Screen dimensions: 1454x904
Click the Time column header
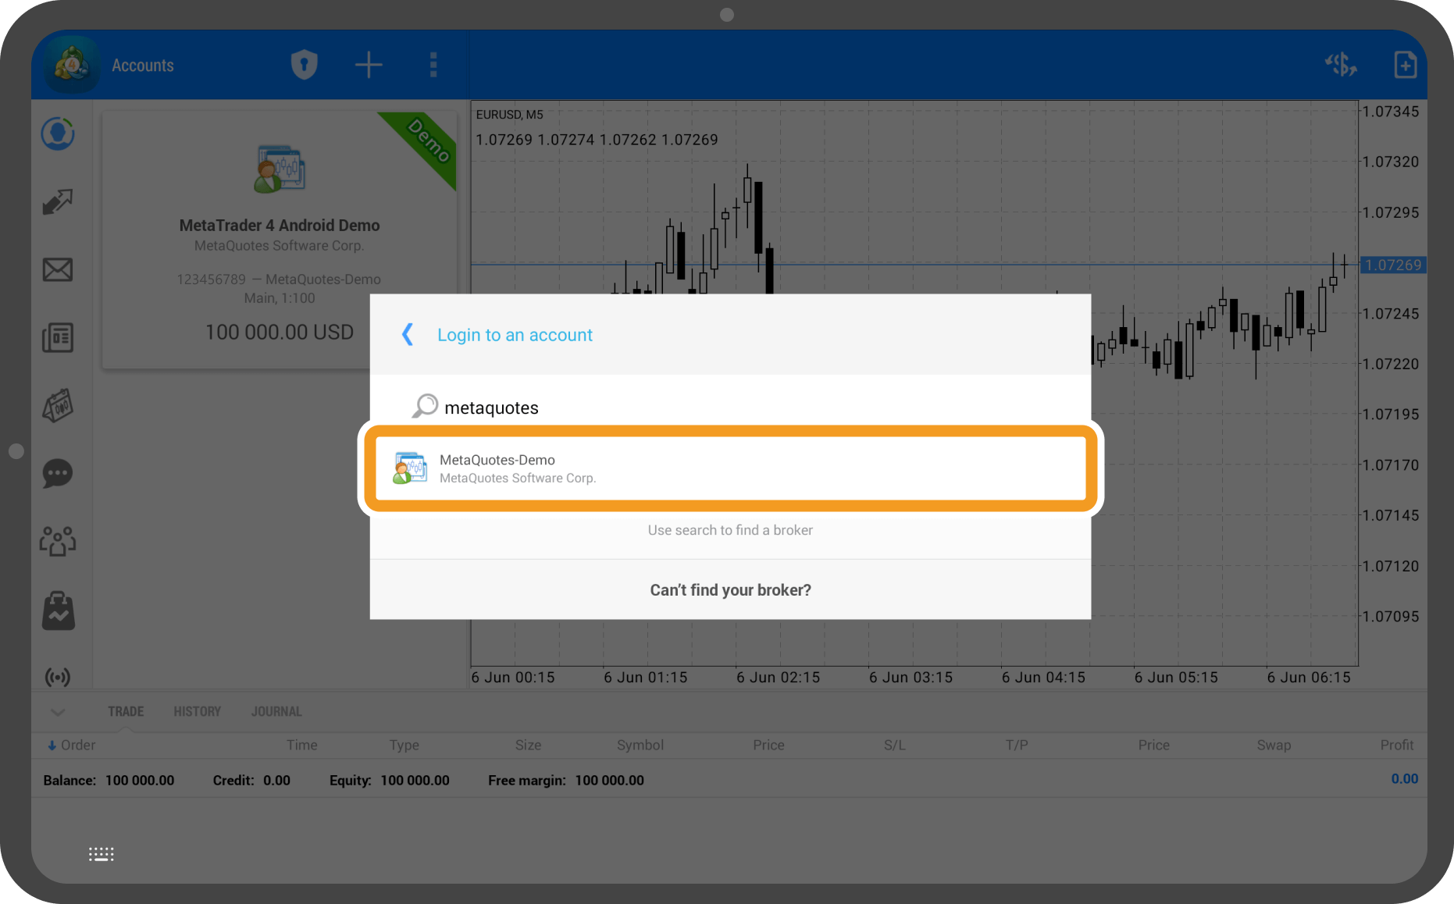(x=301, y=745)
